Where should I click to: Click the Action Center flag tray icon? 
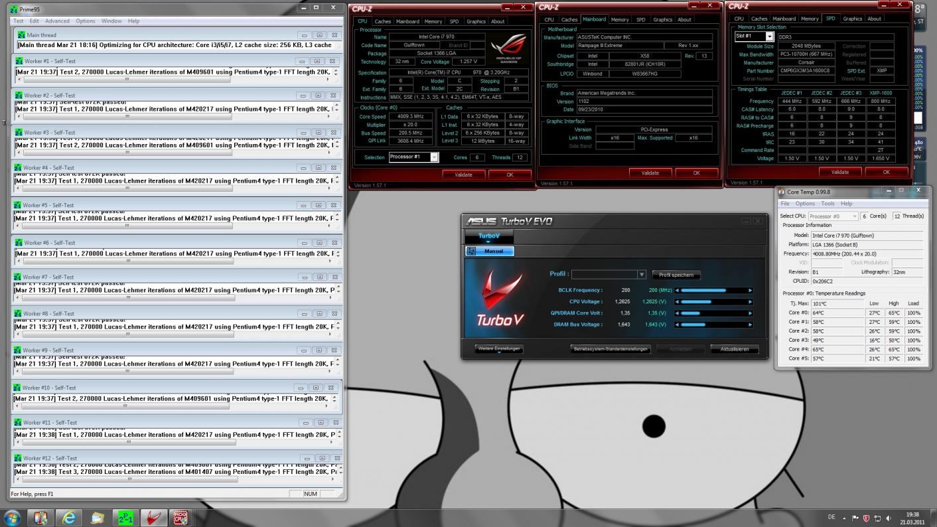pyautogui.click(x=855, y=518)
